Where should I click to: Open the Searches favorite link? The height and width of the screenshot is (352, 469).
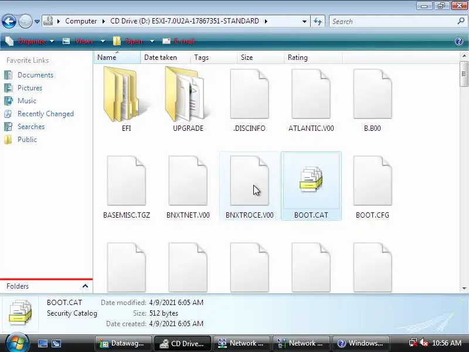31,126
